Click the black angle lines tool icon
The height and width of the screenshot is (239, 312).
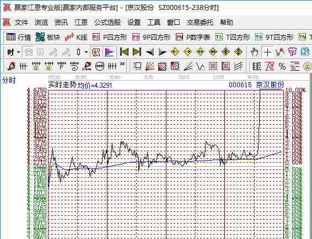pos(187,66)
